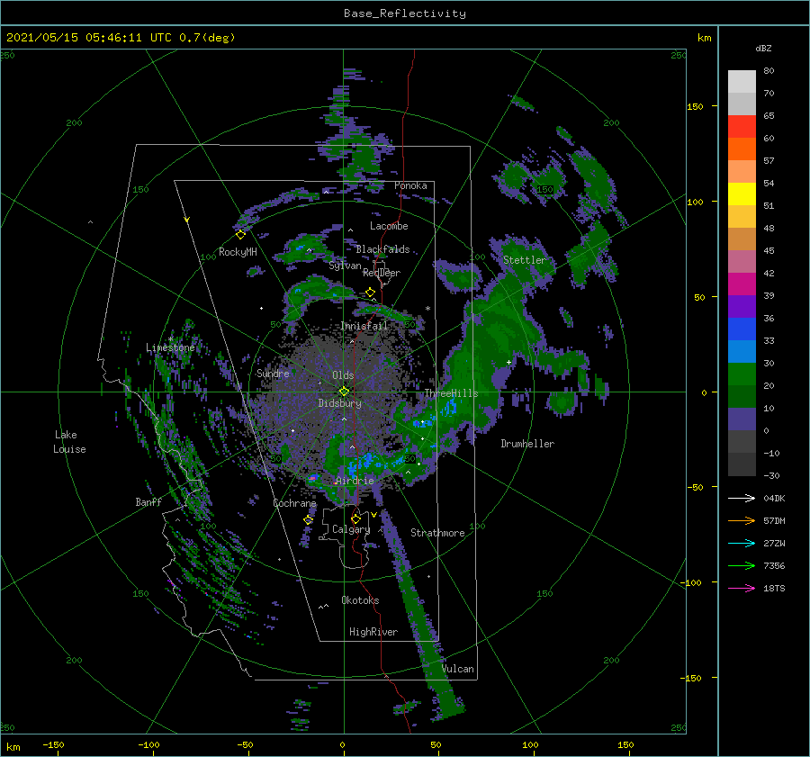The width and height of the screenshot is (810, 757).
Task: Click the km unit label at top right
Action: click(x=704, y=38)
